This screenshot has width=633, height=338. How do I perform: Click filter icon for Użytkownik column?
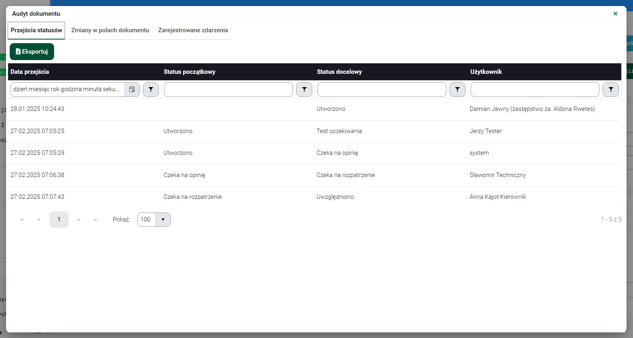click(x=610, y=90)
